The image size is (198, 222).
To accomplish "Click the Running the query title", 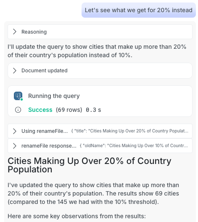I will point(54,96).
